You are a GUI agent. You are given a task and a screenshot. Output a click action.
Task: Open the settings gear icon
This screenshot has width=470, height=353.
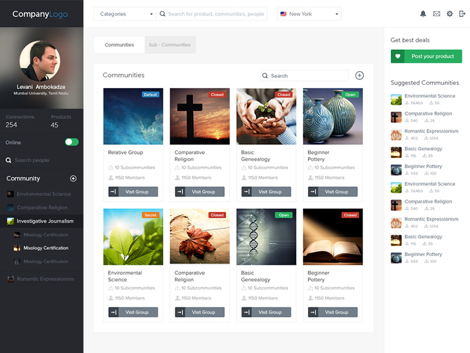[449, 13]
